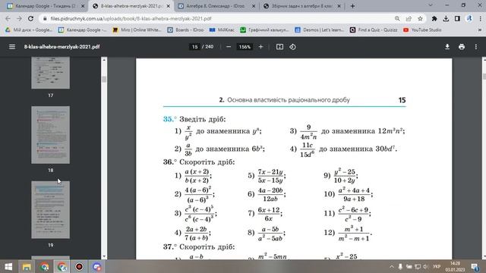Switch to the Алгебра 8 IDroo tab

point(216,6)
